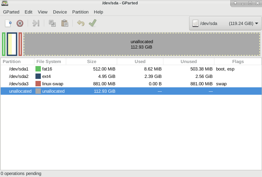Click the Resize/Move toolbar icon
Viewport: 262px width, 177px height.
click(x=36, y=23)
